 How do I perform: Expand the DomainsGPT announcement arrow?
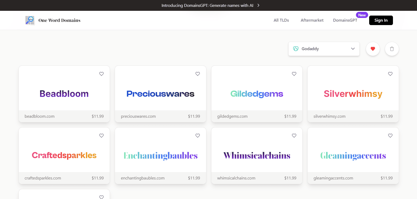(x=258, y=5)
